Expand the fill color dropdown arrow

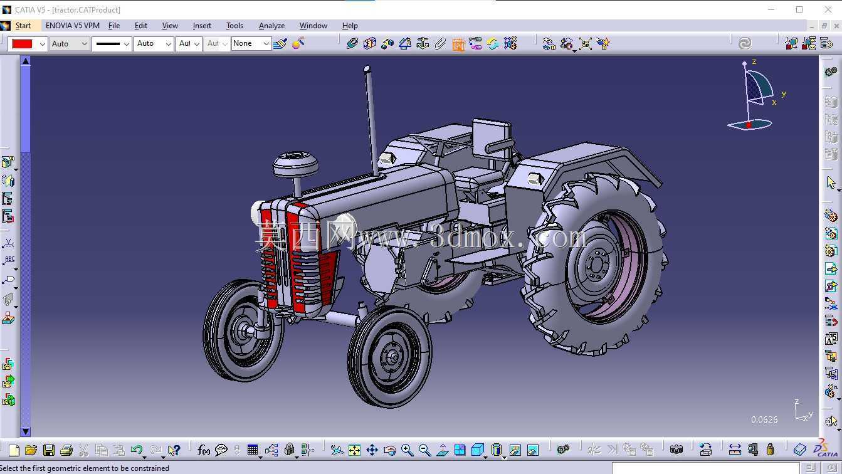[42, 44]
